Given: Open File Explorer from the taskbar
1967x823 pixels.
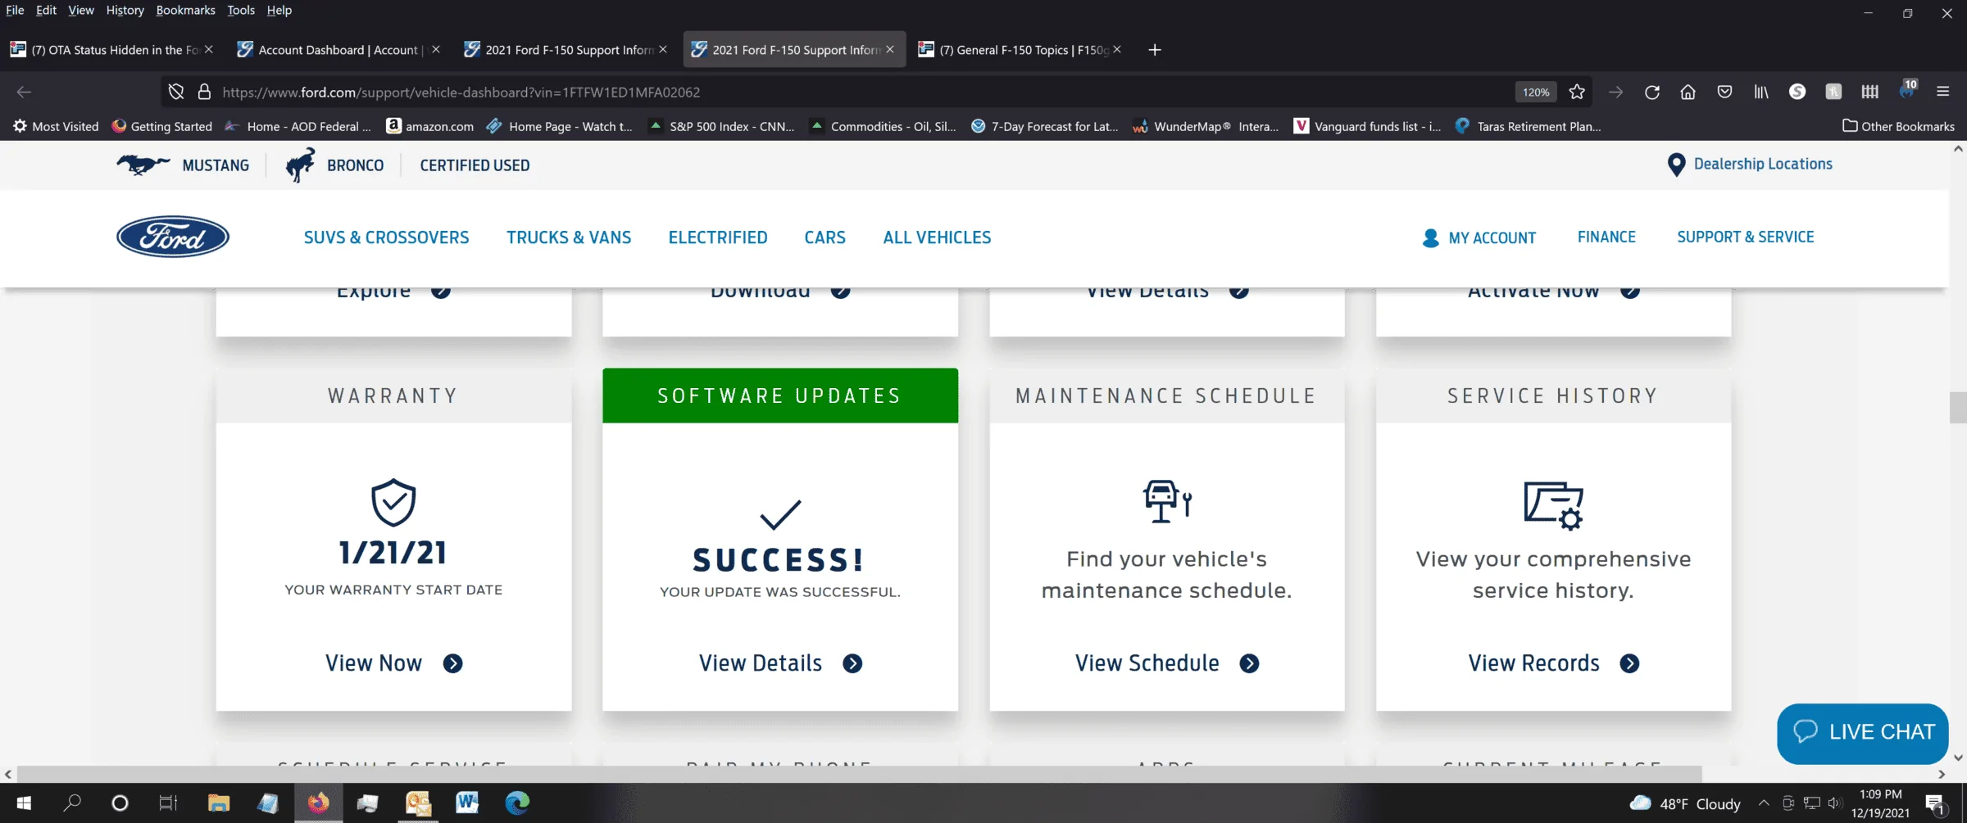Looking at the screenshot, I should [218, 803].
